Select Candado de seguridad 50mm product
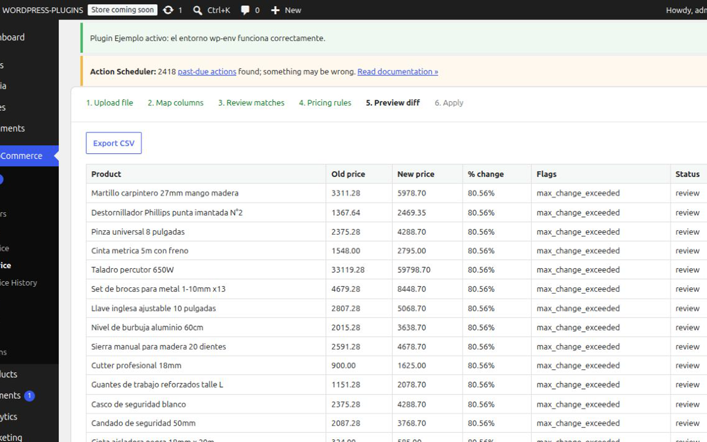 pyautogui.click(x=143, y=423)
